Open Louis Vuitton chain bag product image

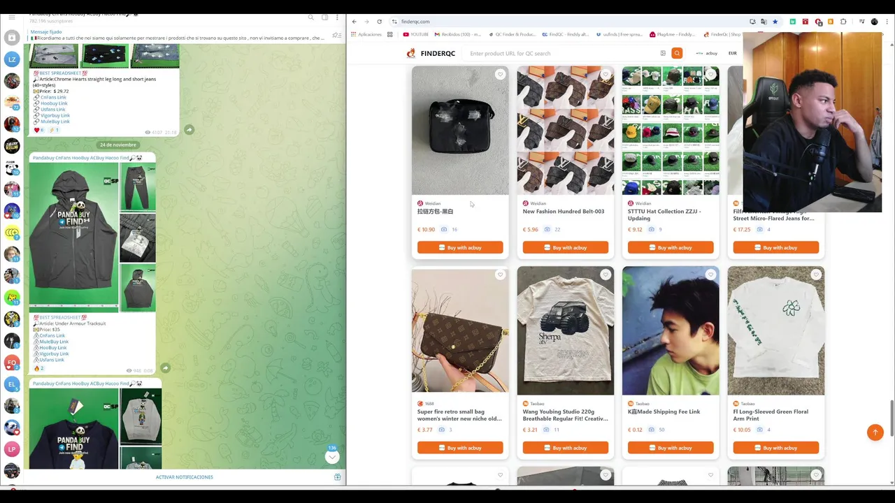coord(460,330)
